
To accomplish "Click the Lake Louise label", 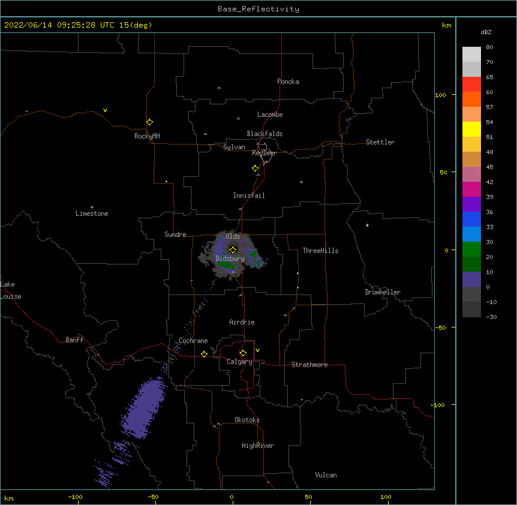I will click(11, 290).
